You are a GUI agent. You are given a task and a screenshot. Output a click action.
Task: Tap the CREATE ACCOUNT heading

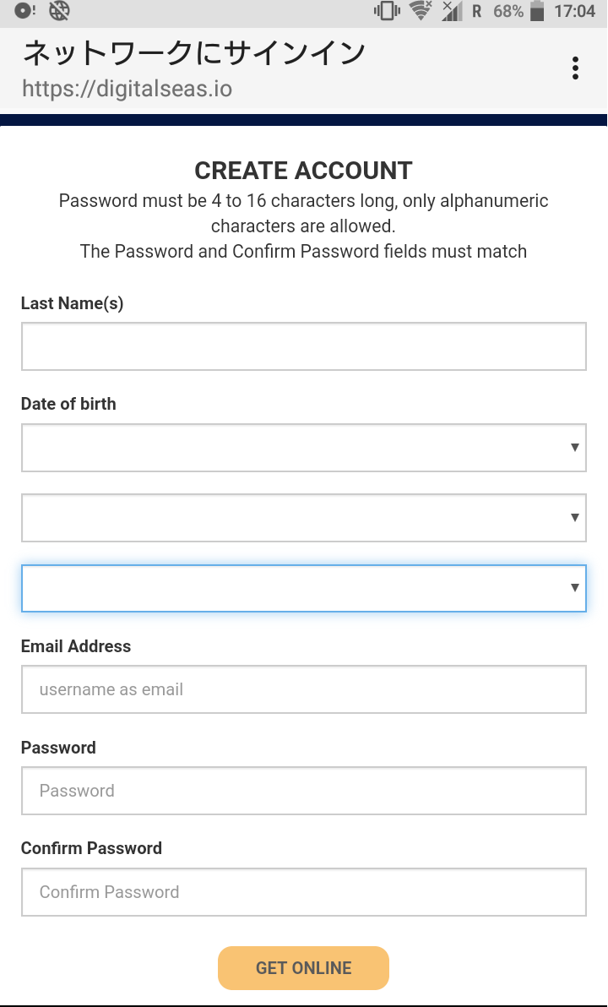[304, 171]
